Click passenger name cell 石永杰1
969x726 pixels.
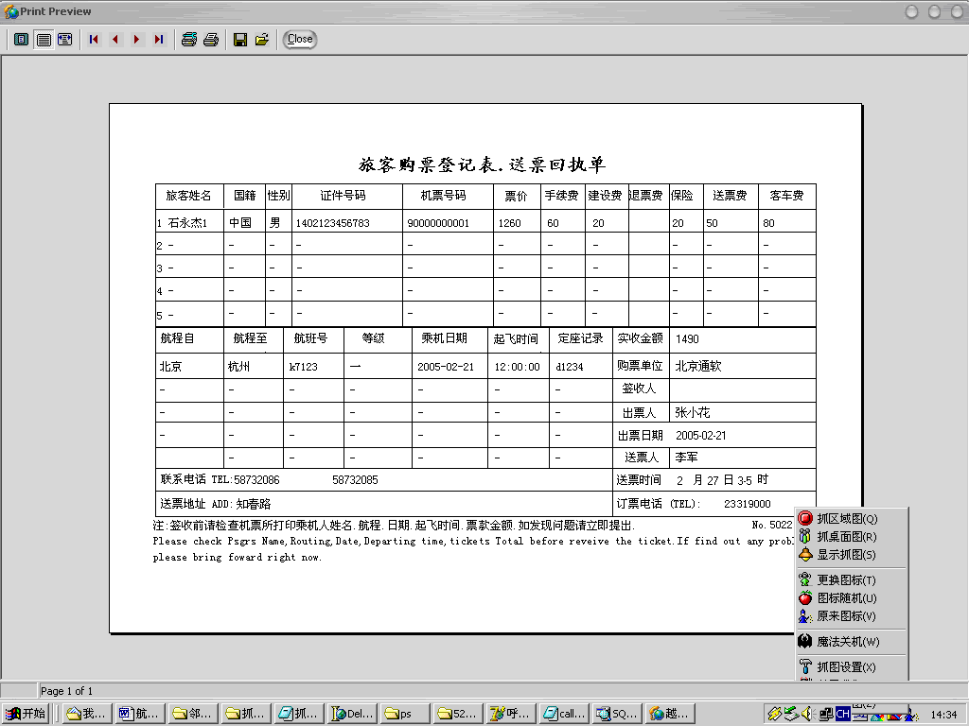(187, 223)
